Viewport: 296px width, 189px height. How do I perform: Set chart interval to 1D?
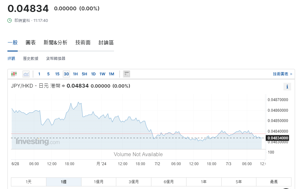[x=93, y=74]
